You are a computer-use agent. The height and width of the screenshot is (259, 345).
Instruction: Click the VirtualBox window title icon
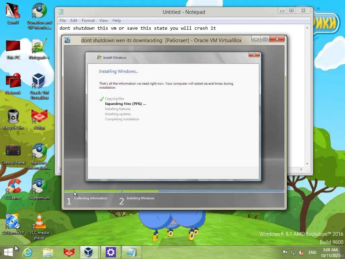click(67, 40)
